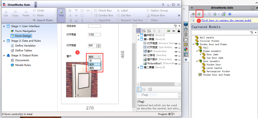
Task: Click the categorized view icon in control list
Action: [x=139, y=31]
